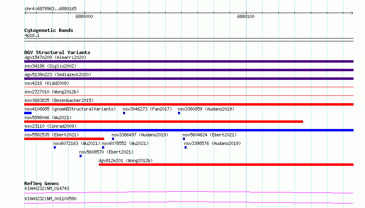365x208 pixels.
Task: Select the purple bar under dgv1547n209
Action: point(189,61)
